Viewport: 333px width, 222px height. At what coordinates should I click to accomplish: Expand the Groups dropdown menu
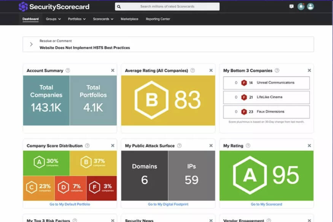pyautogui.click(x=53, y=19)
